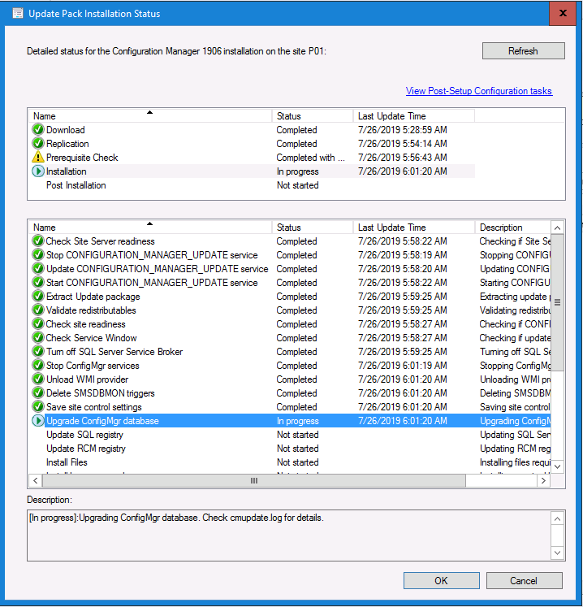Close the Update Pack Installation Status window

(x=563, y=14)
